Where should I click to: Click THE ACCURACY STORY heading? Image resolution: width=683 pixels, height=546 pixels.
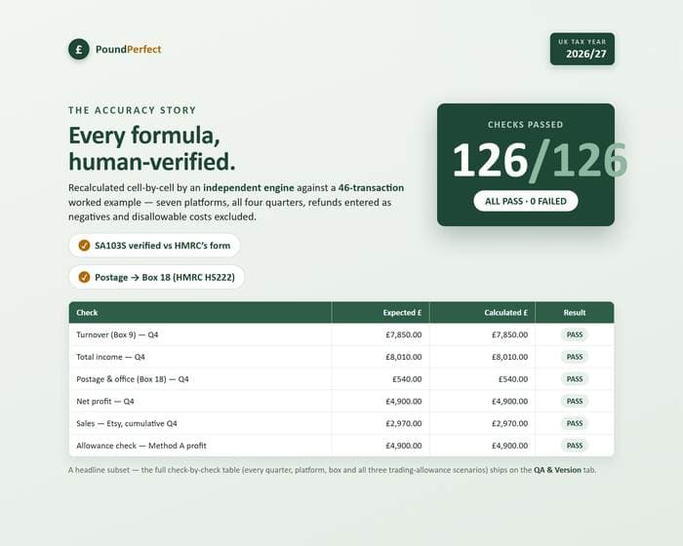click(132, 110)
